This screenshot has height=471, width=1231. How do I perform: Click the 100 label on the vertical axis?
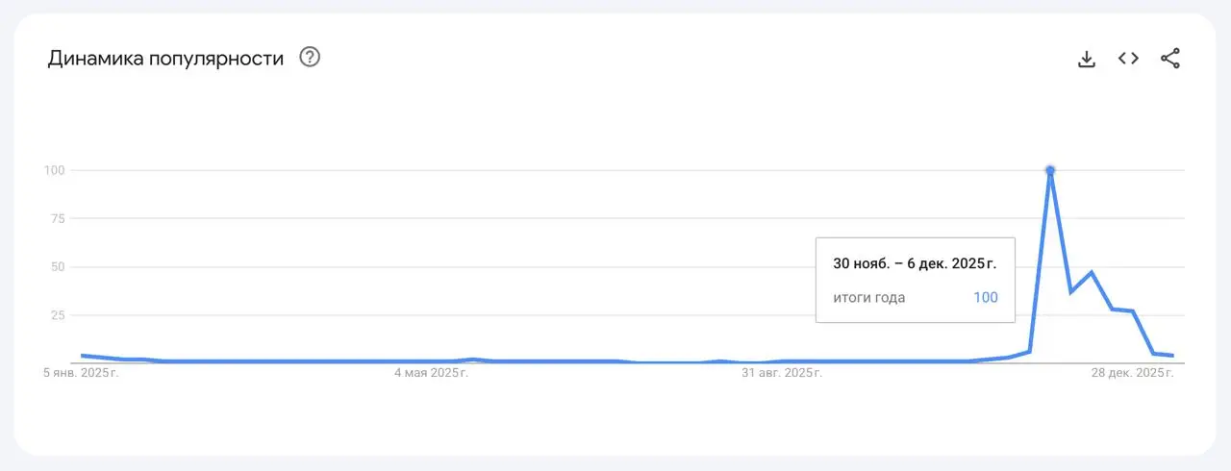tap(53, 170)
